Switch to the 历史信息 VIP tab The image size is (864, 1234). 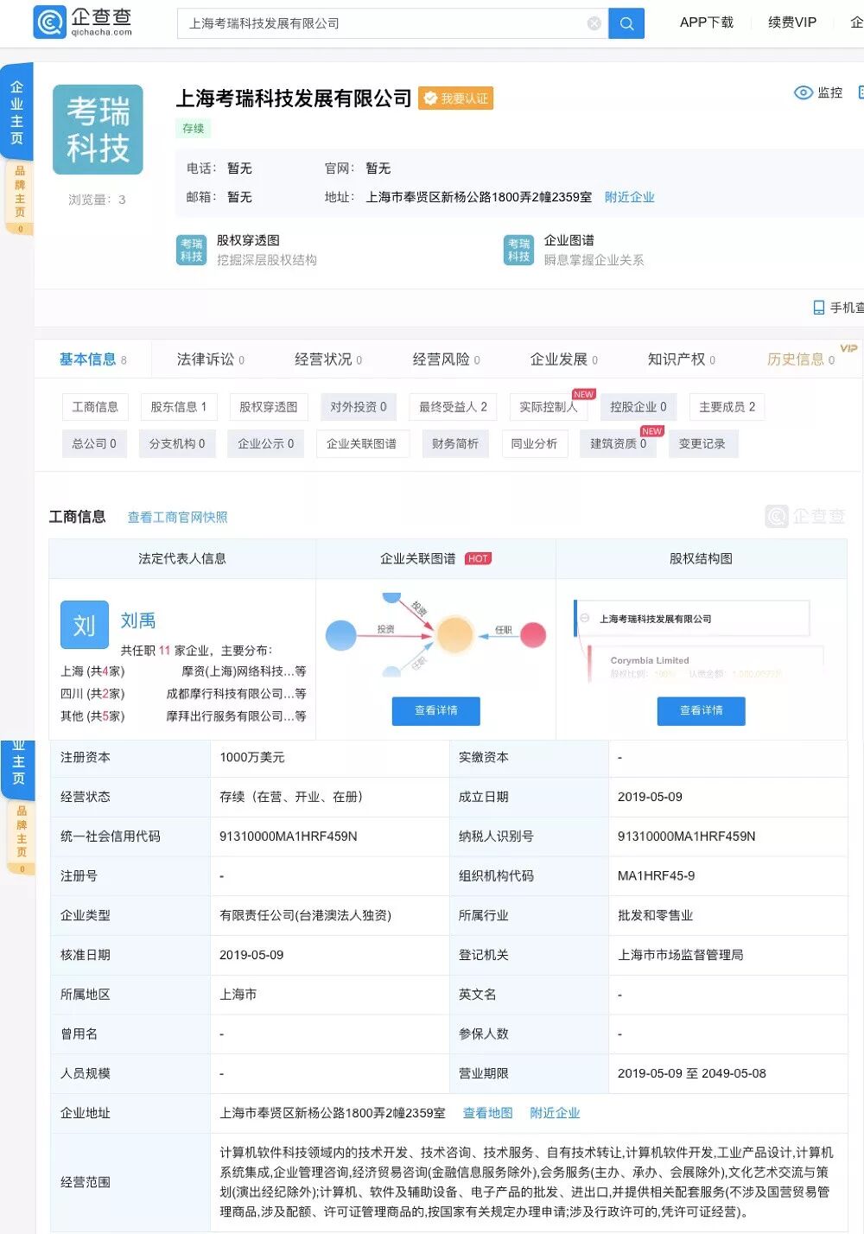point(800,359)
